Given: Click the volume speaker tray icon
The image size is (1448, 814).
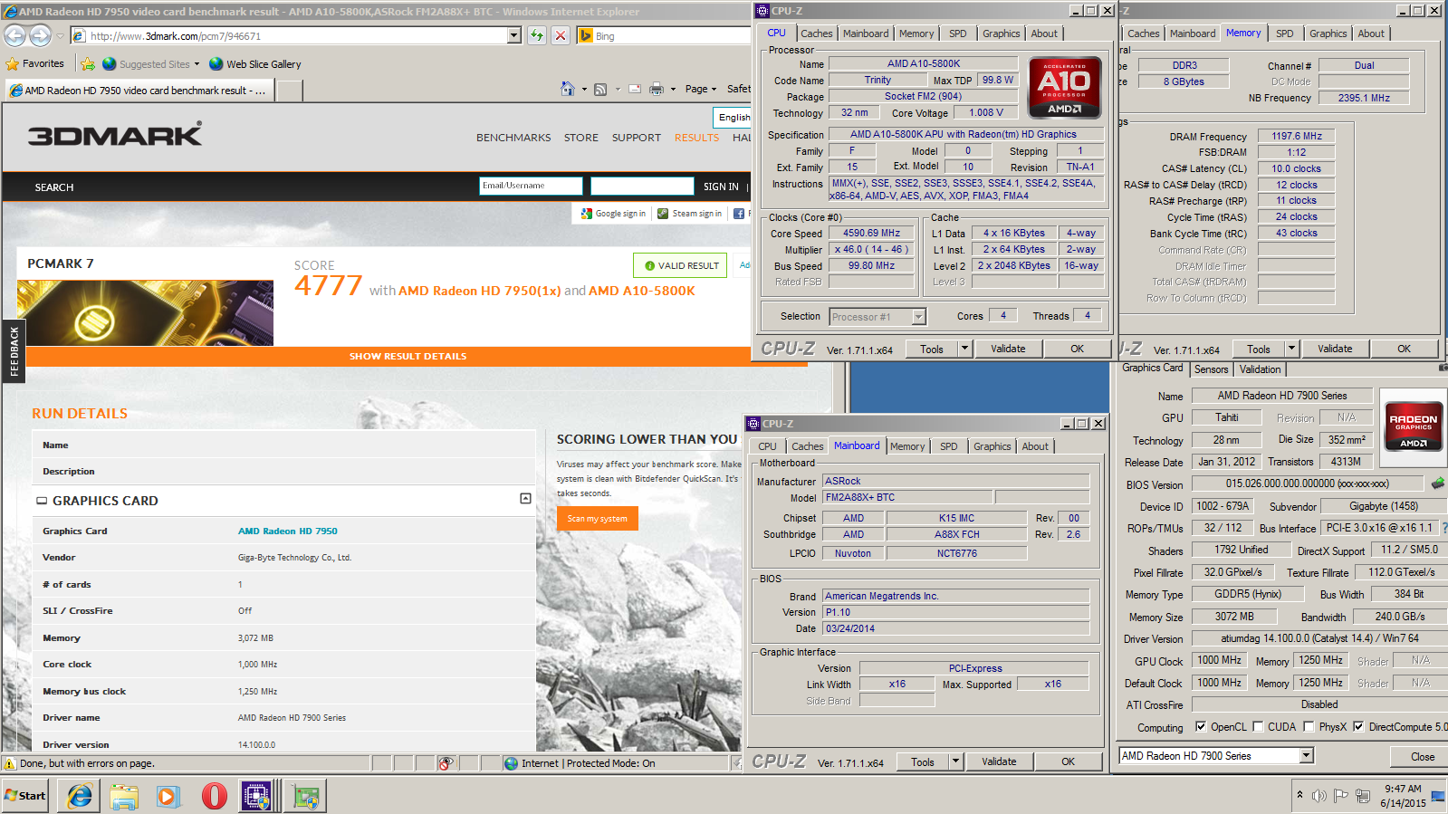Looking at the screenshot, I should tap(1319, 796).
